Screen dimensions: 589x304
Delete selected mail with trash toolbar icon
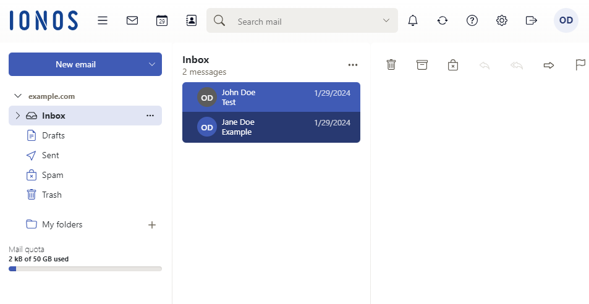click(x=391, y=65)
